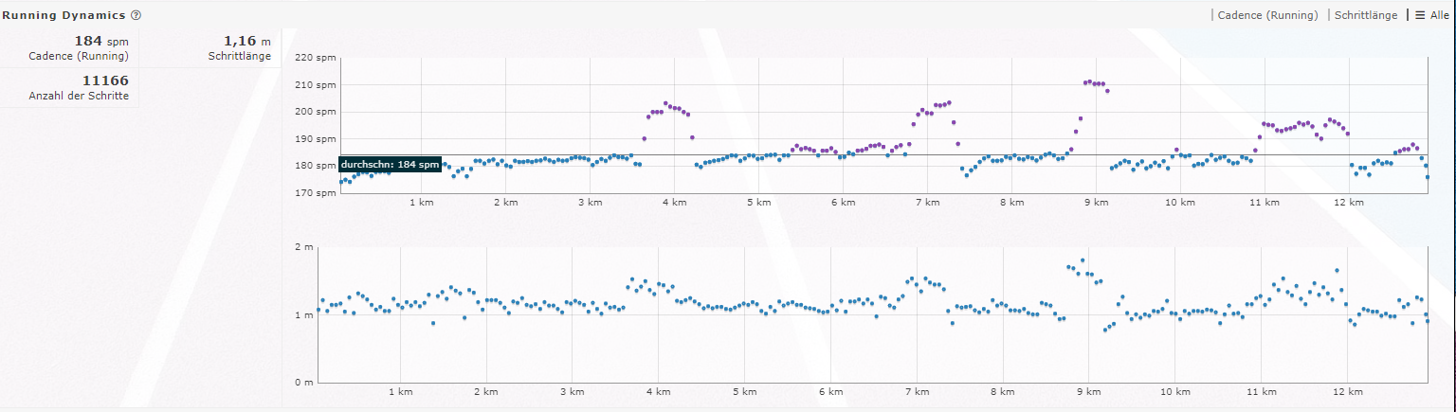Select the Schrittlänge chart view at top right
1456x412 pixels.
pyautogui.click(x=1365, y=15)
